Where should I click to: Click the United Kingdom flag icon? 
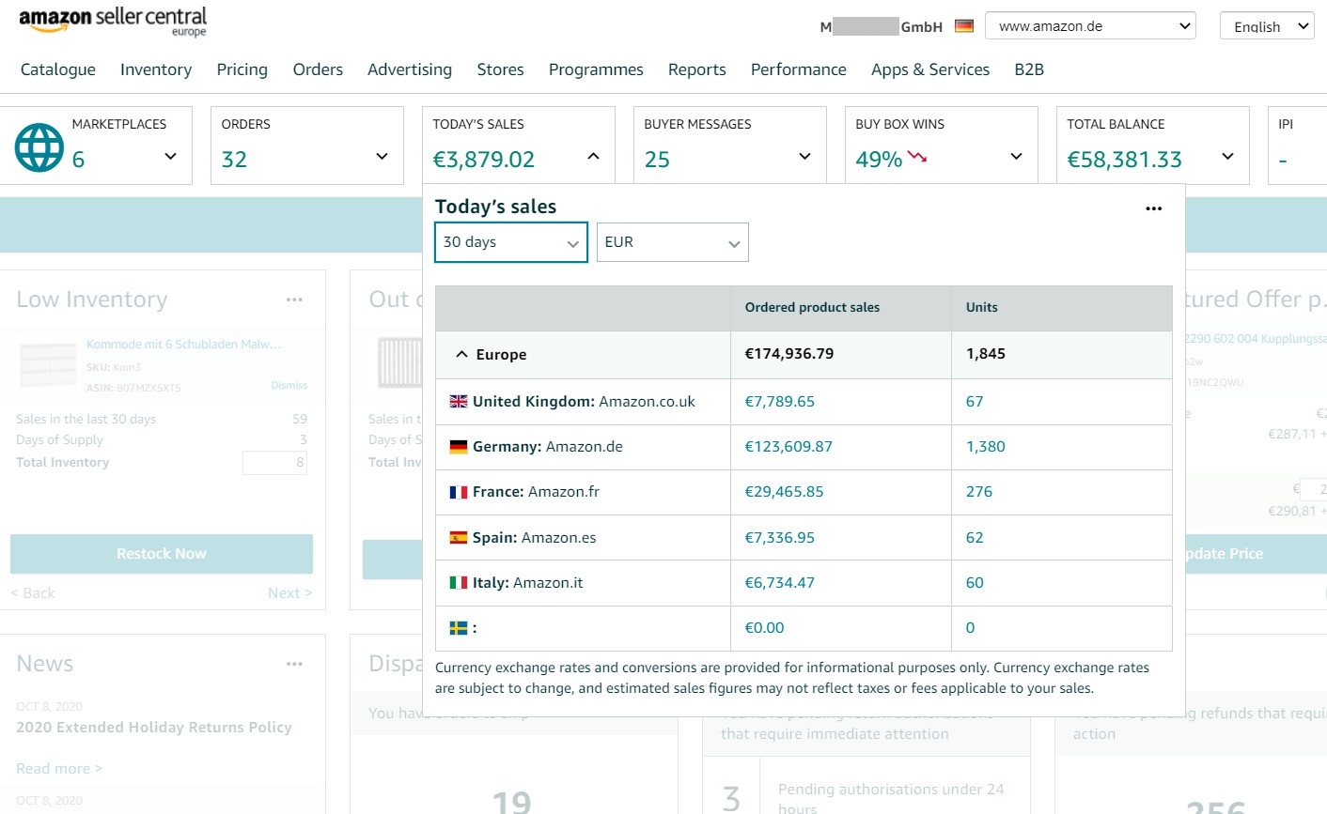(x=459, y=402)
